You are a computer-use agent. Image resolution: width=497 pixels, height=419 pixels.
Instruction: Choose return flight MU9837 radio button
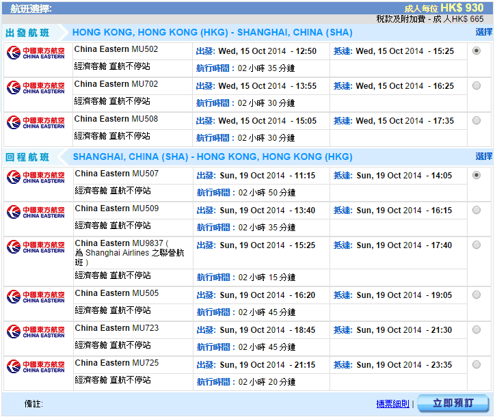(476, 245)
